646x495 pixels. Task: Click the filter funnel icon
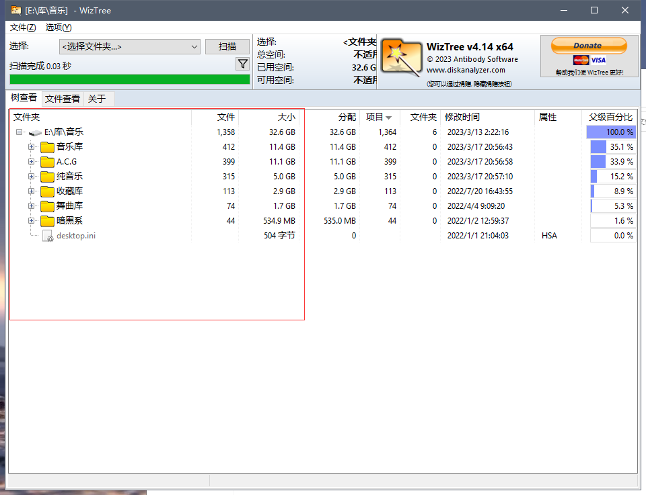[243, 64]
